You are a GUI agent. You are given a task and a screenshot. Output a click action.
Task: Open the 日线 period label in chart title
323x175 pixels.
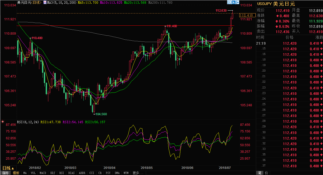pyautogui.click(x=36, y=2)
